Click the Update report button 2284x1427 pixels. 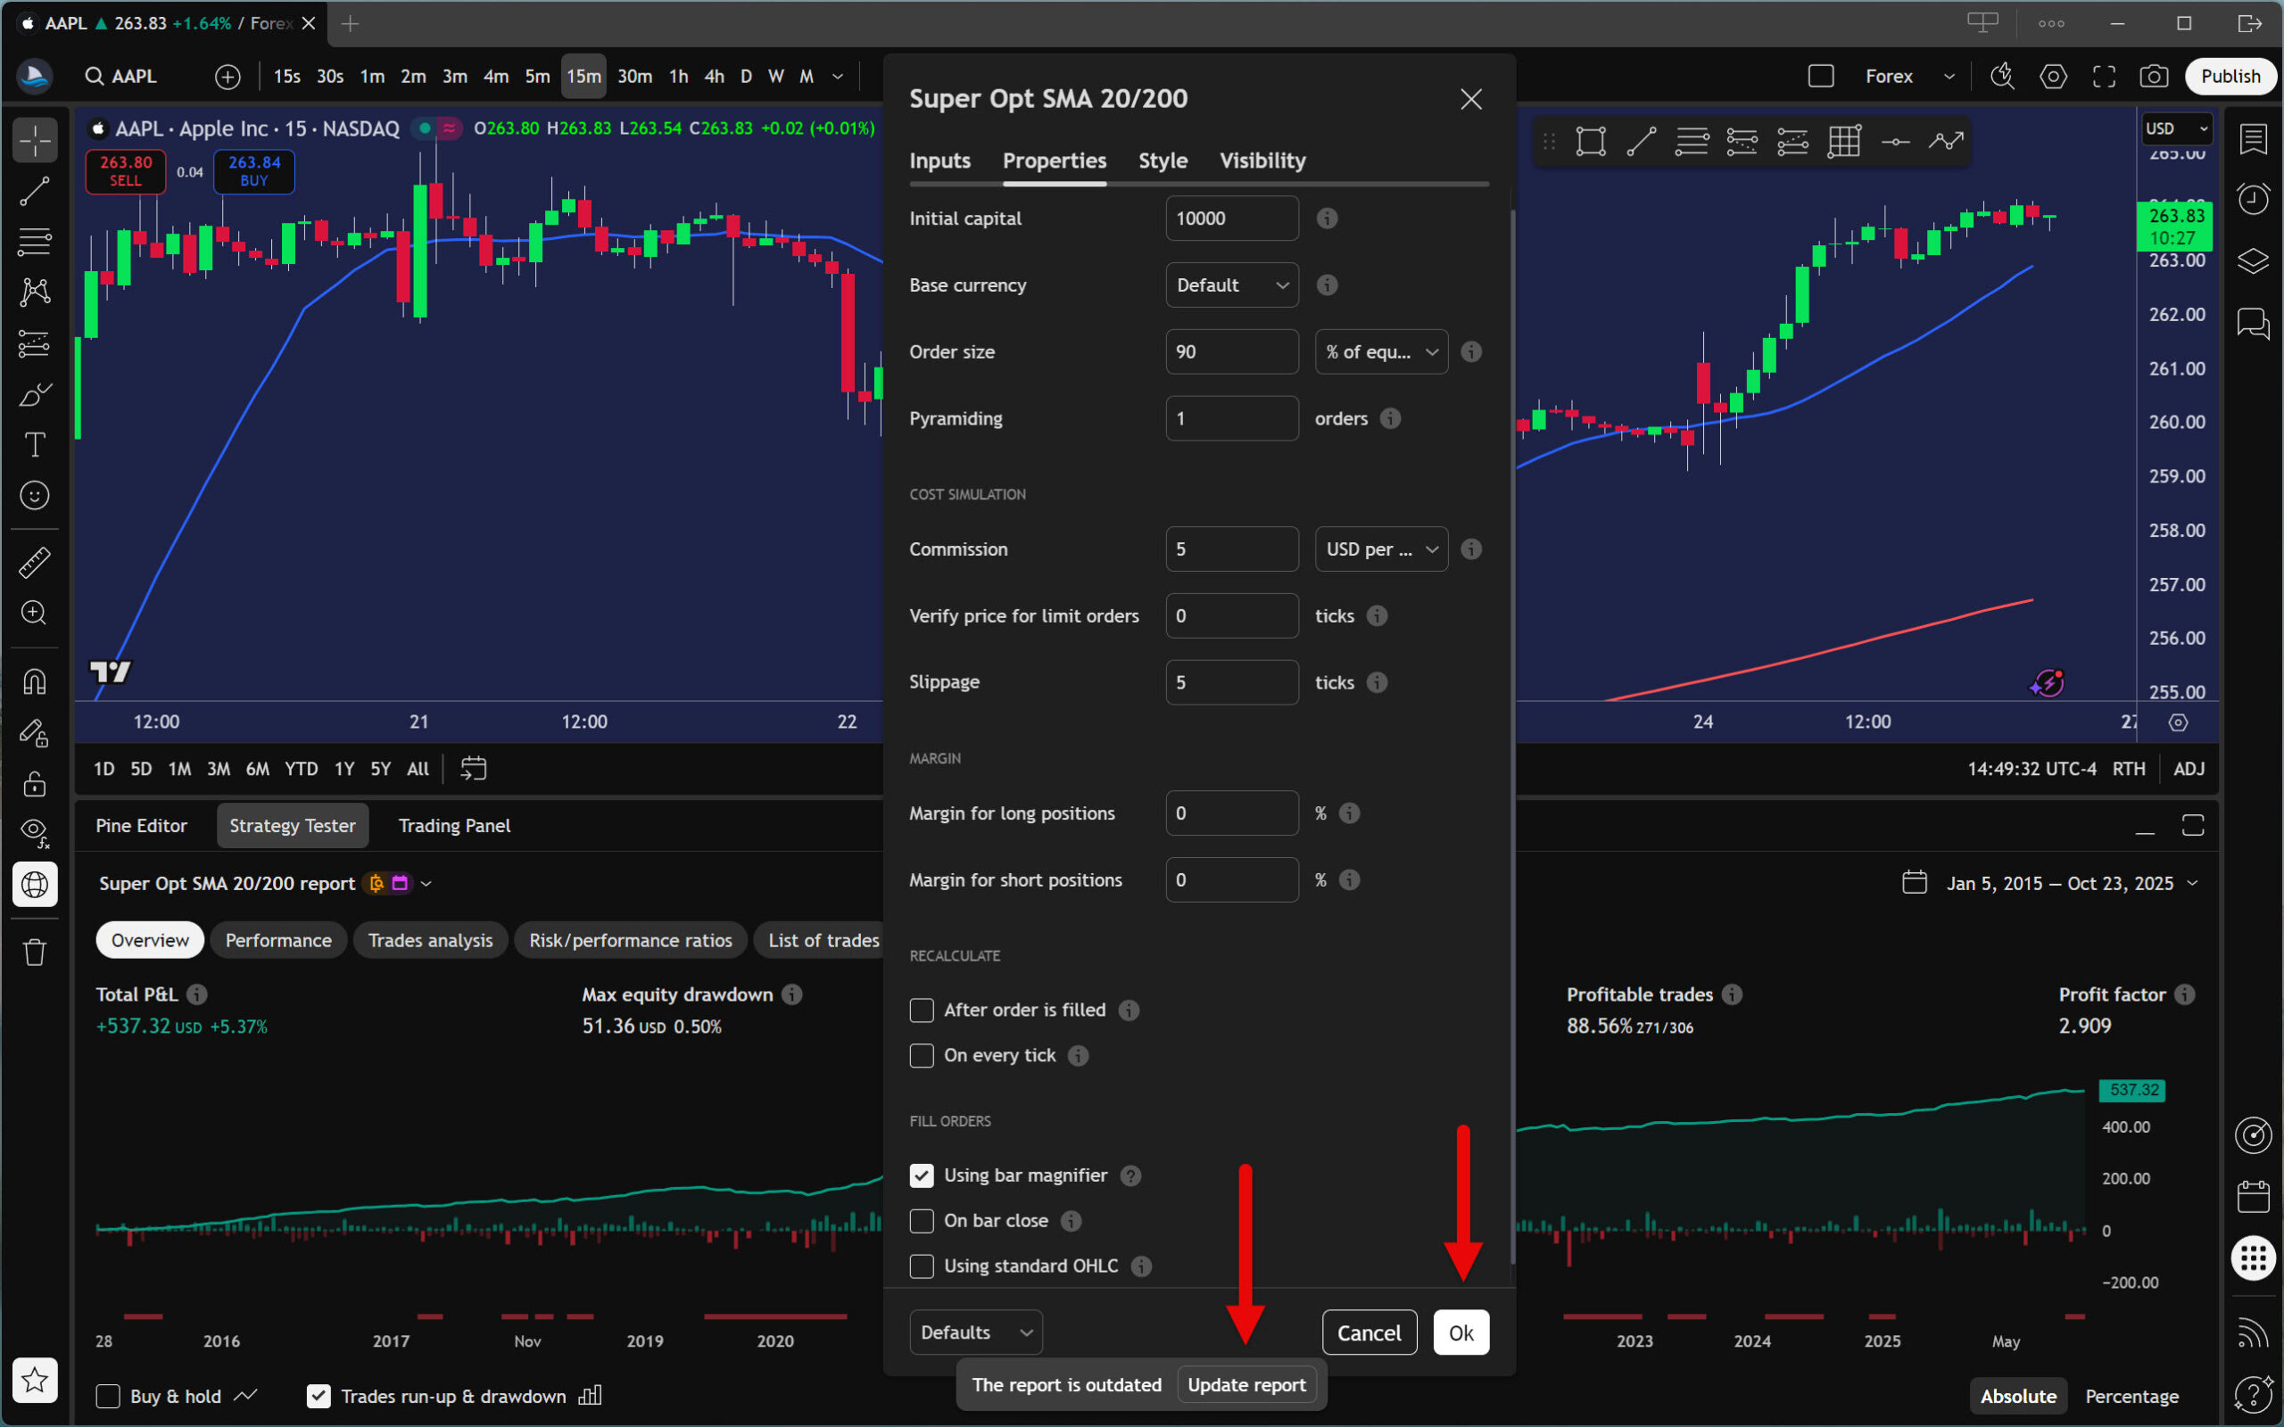click(x=1245, y=1384)
